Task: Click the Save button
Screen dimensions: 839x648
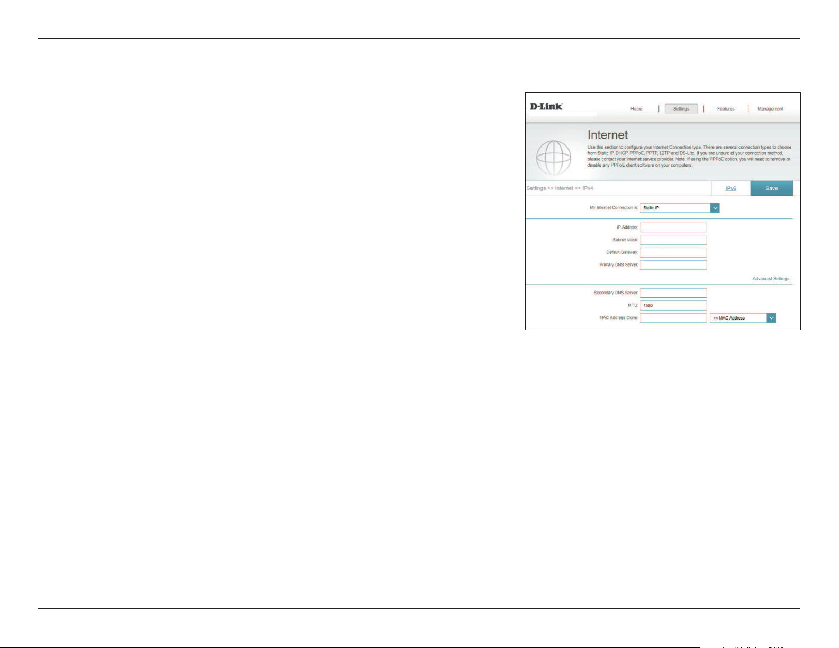Action: (771, 188)
